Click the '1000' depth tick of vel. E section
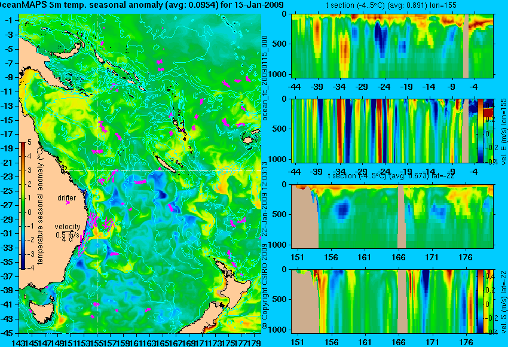This screenshot has width=508, height=347. [x=279, y=159]
